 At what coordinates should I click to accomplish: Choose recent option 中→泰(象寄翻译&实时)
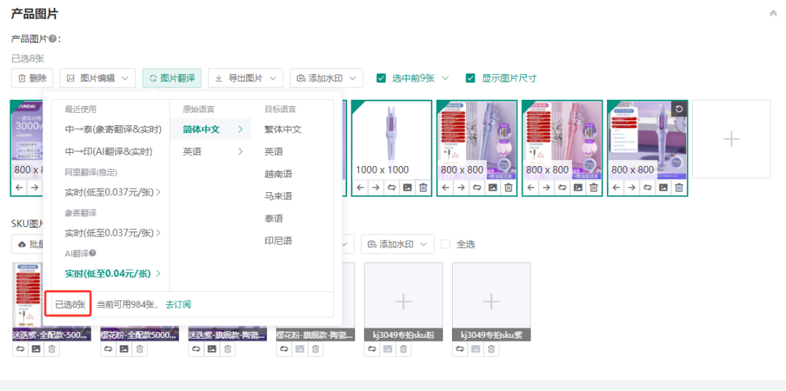click(114, 130)
